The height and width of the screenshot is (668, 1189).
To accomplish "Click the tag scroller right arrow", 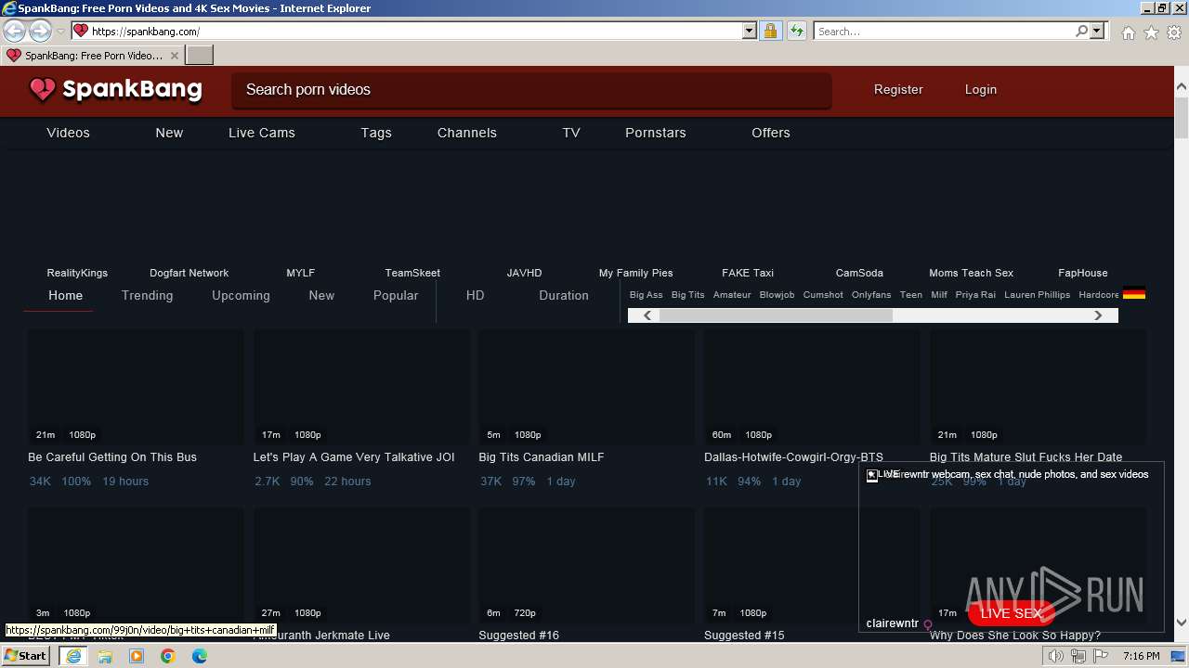I will click(1098, 315).
